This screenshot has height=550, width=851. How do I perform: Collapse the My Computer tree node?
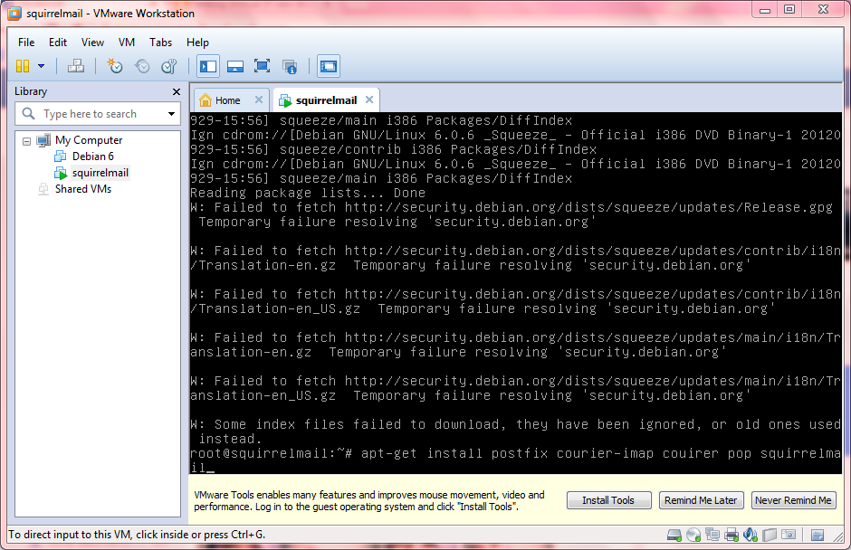point(26,141)
